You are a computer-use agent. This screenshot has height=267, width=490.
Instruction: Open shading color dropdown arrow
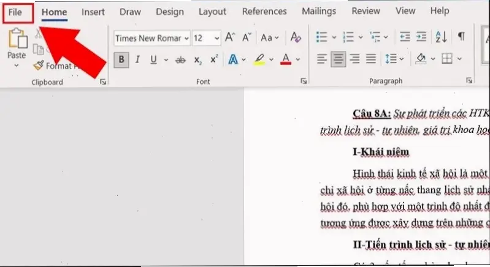click(x=433, y=59)
